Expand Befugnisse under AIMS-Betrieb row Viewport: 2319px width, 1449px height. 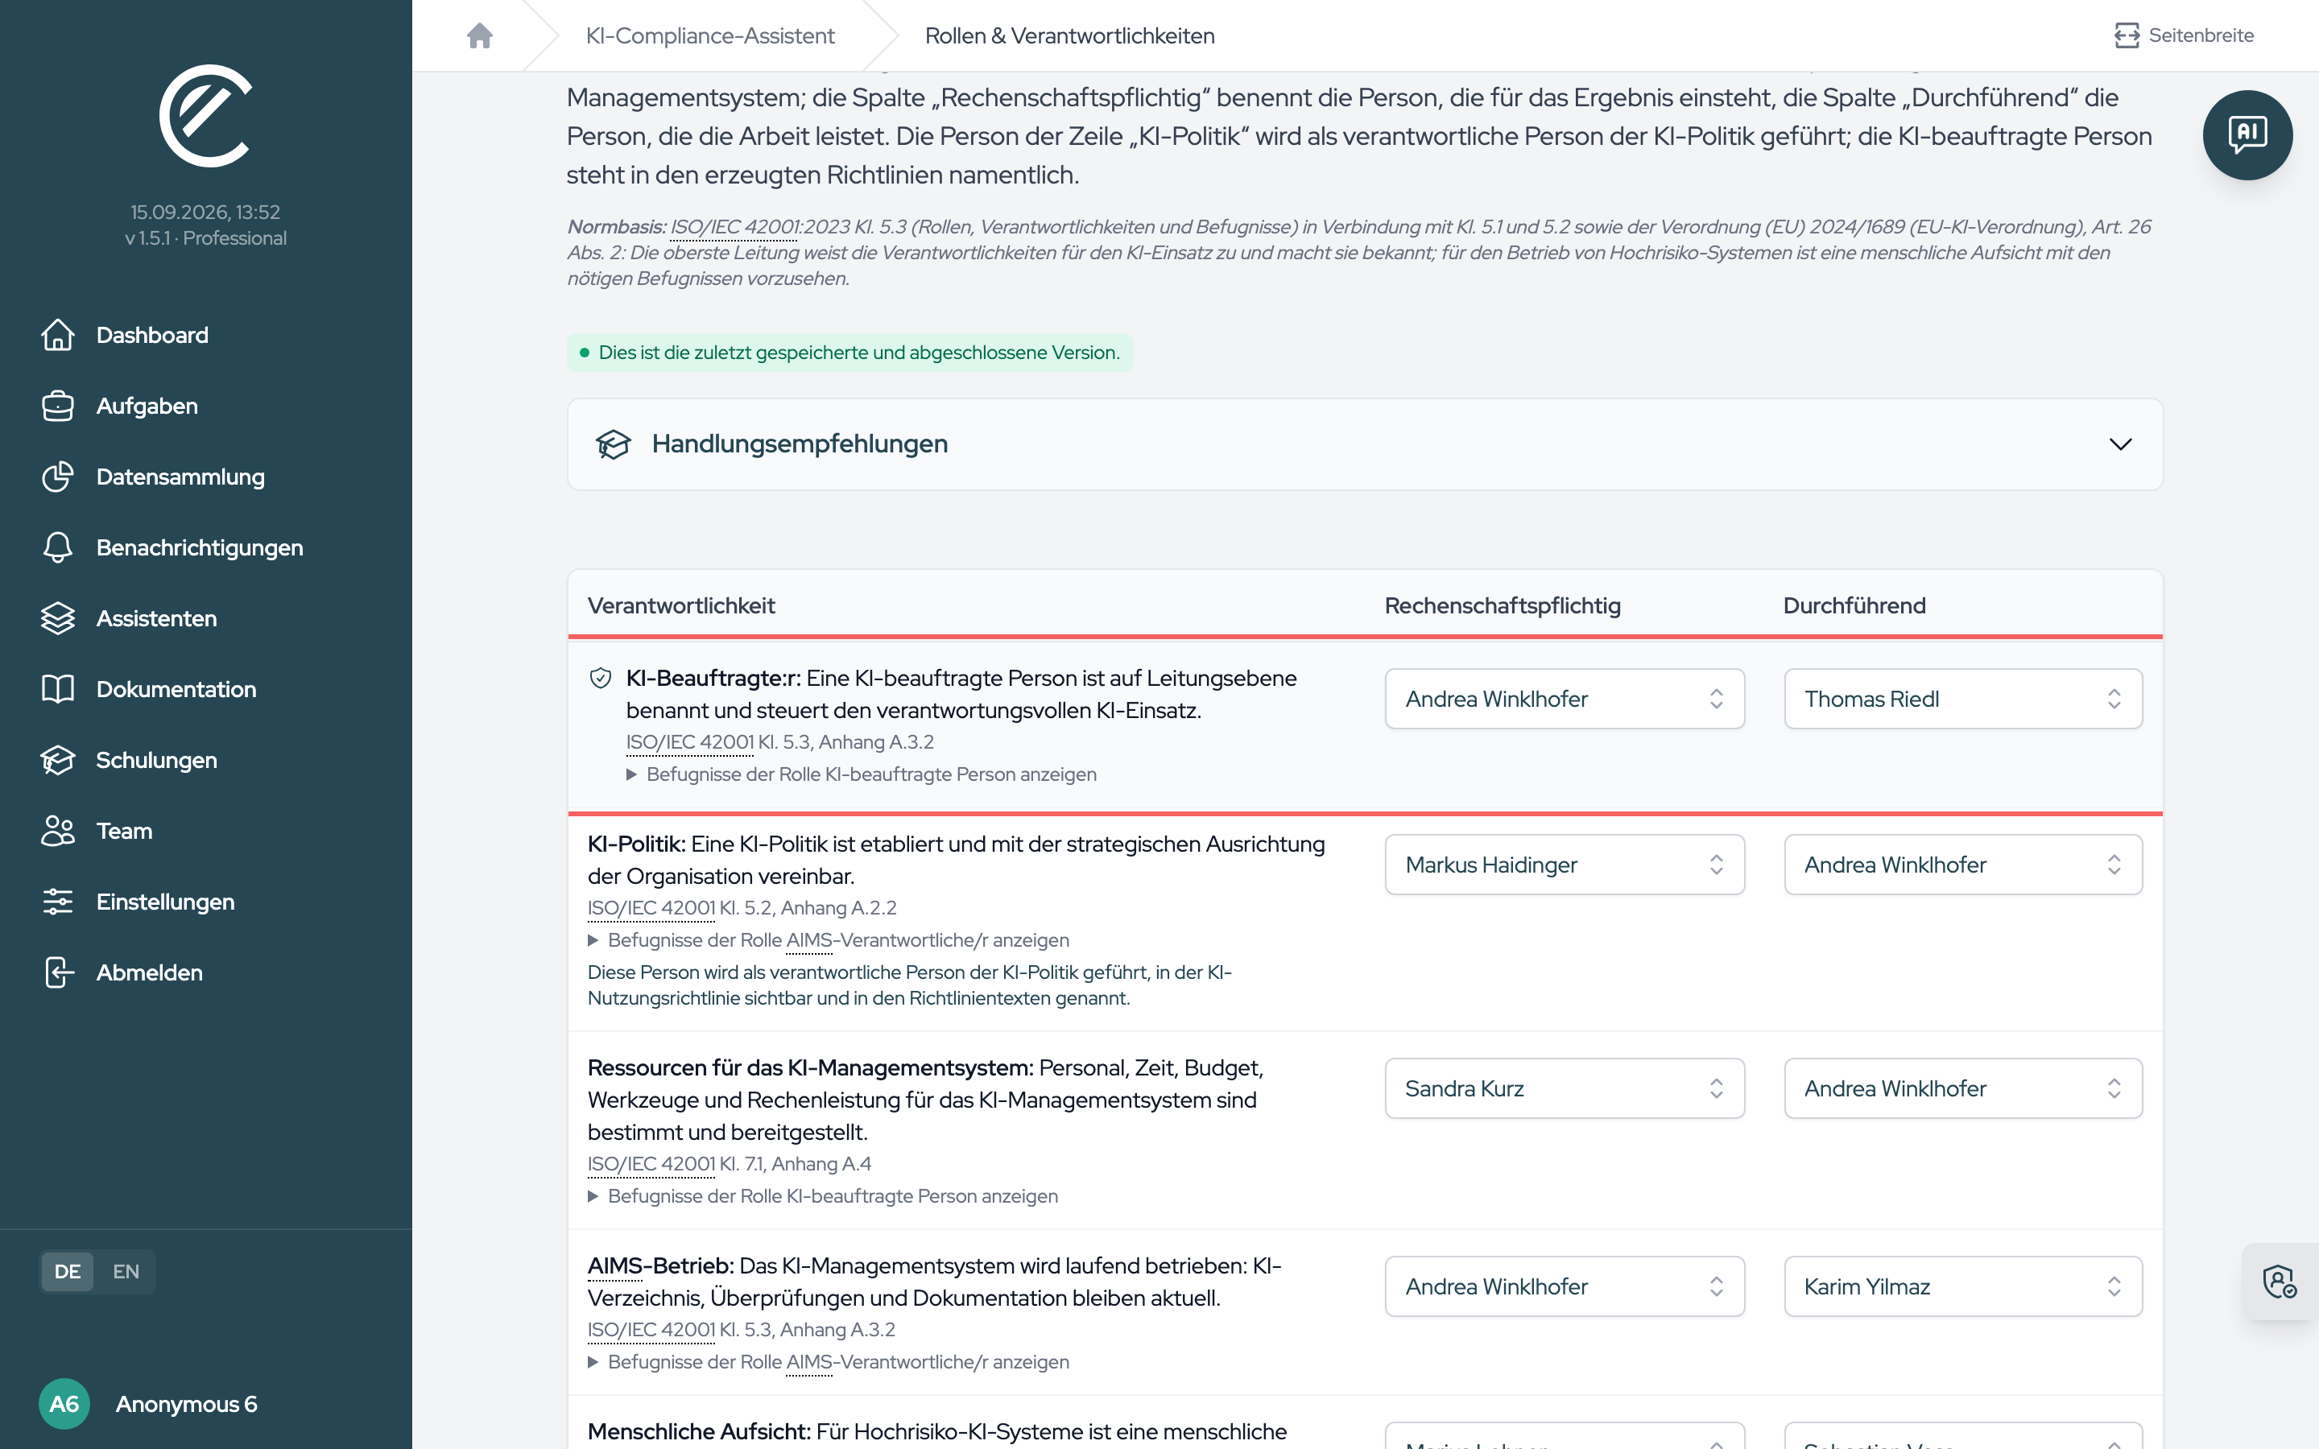[828, 1362]
